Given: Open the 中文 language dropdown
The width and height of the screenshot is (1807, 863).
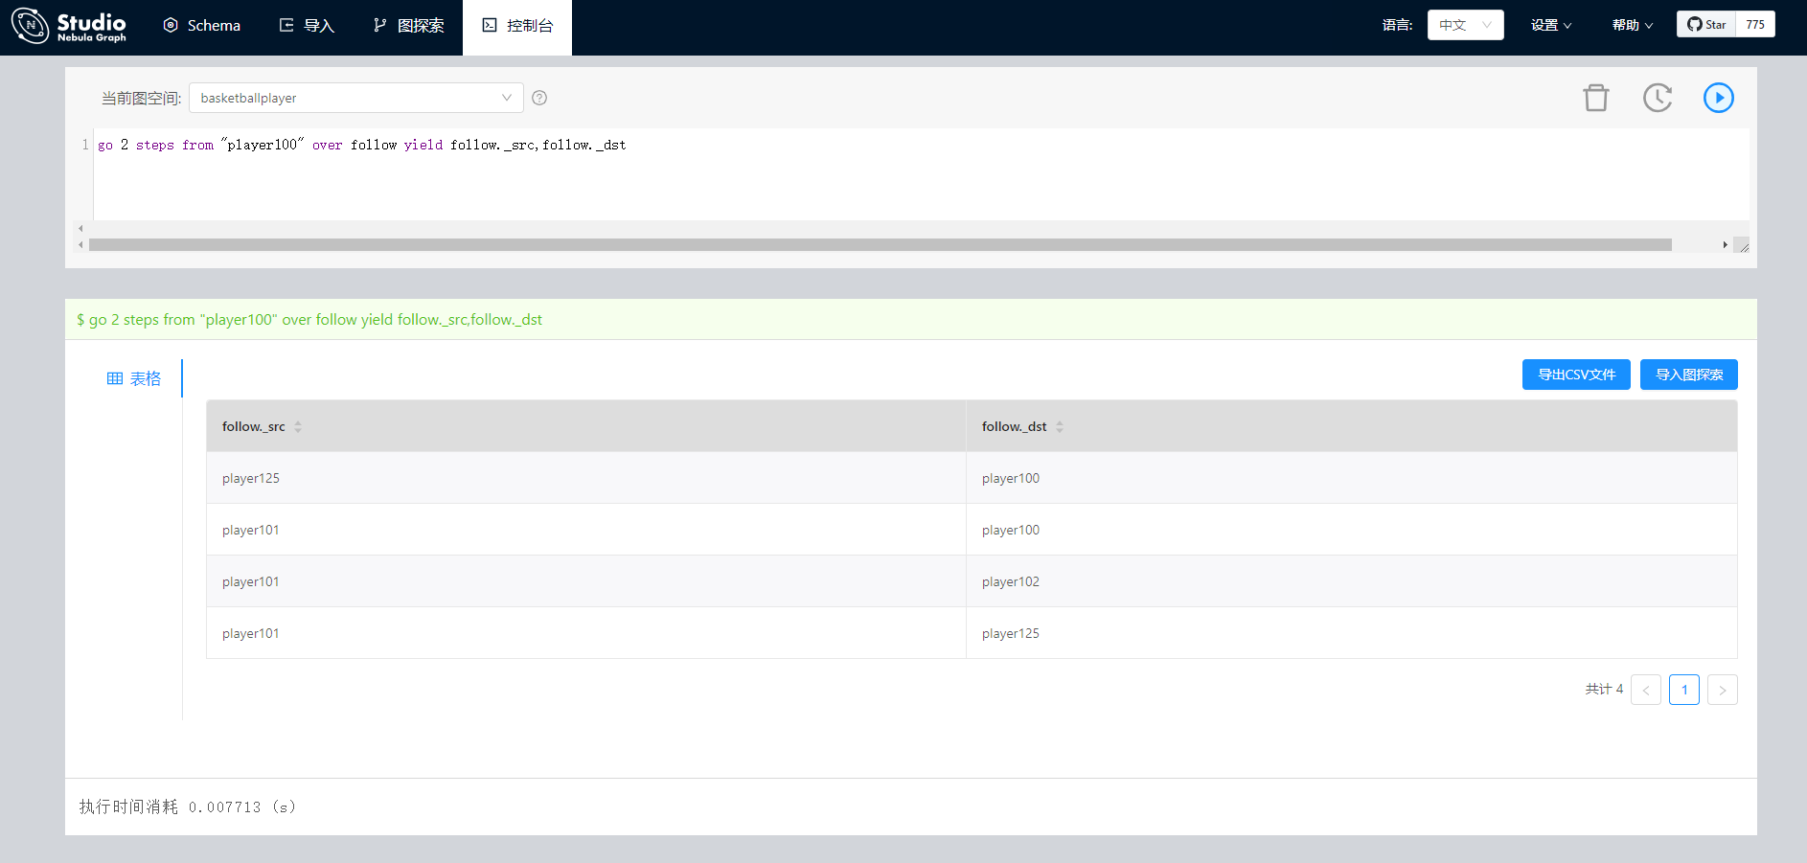Looking at the screenshot, I should 1465,25.
